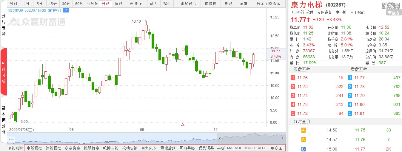Toggle the 周期共振 indicator
The width and height of the screenshot is (402, 152).
[x=187, y=148]
